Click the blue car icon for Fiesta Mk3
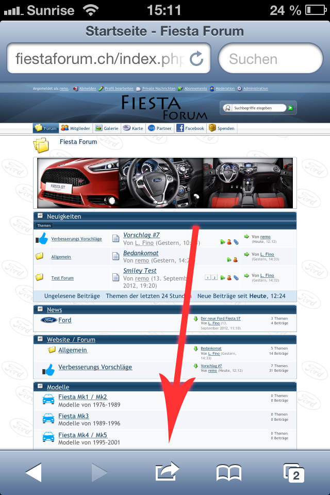The image size is (330, 495). (x=48, y=418)
